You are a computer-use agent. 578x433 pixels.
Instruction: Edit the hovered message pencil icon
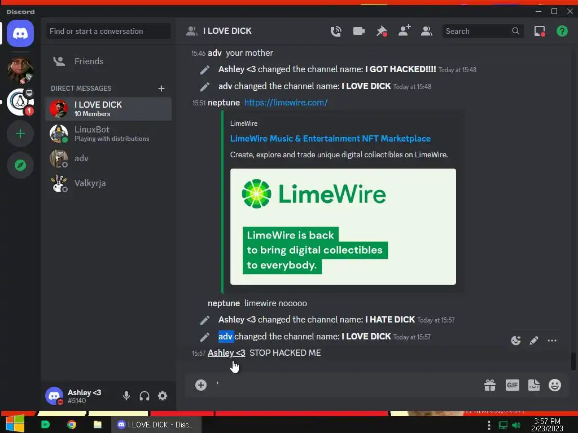coord(534,341)
